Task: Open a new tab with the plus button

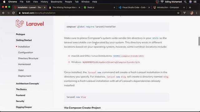Action: (x=190, y=7)
